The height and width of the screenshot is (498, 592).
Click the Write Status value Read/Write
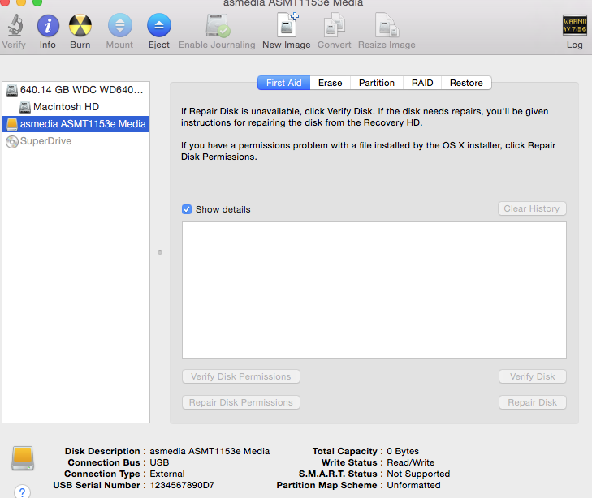click(x=410, y=462)
